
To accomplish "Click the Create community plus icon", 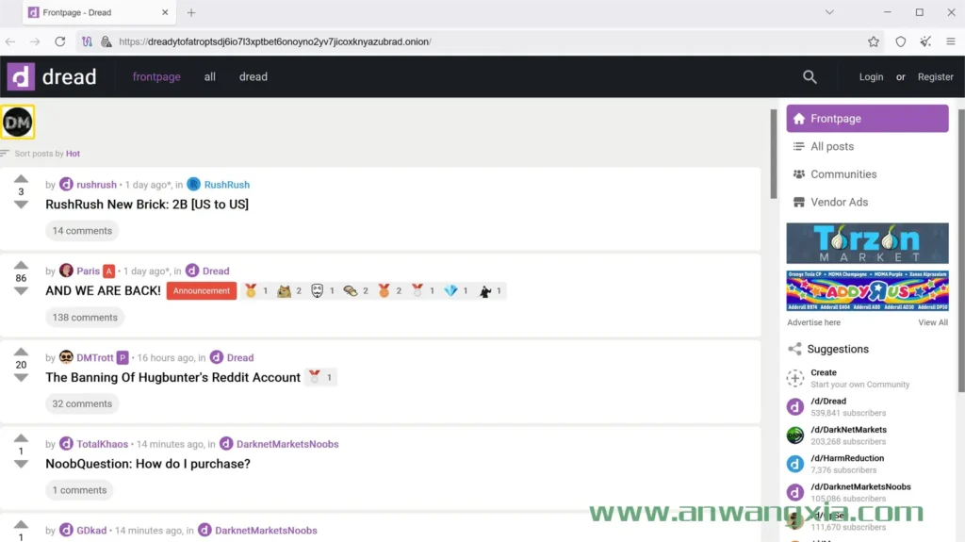I will (795, 378).
